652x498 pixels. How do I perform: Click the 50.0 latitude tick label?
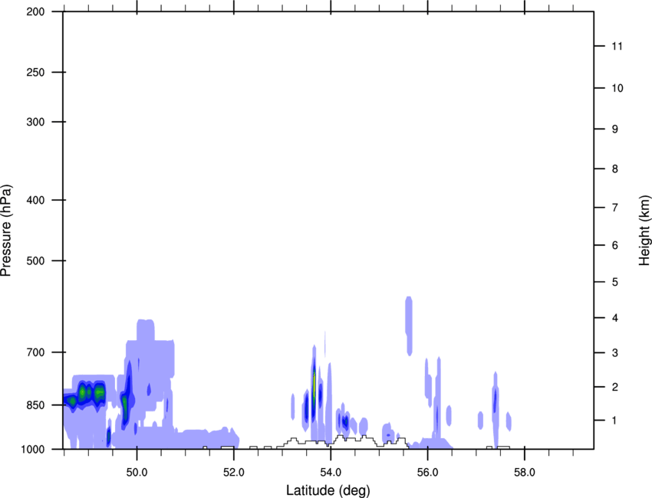pos(137,473)
